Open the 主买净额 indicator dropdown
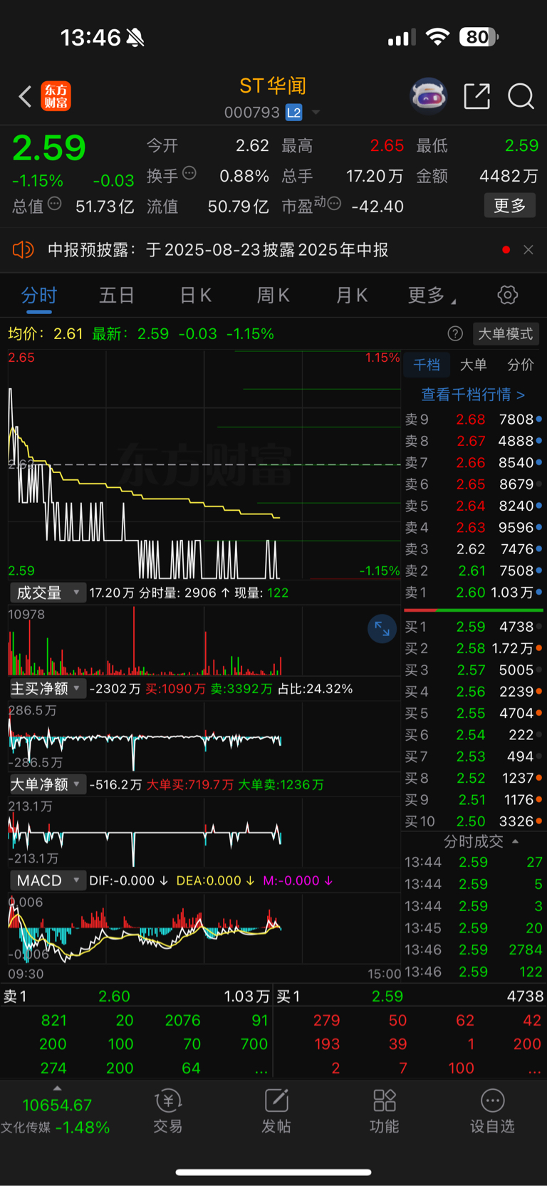The width and height of the screenshot is (547, 1186). [x=48, y=688]
